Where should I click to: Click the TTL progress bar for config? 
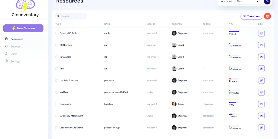(234, 32)
